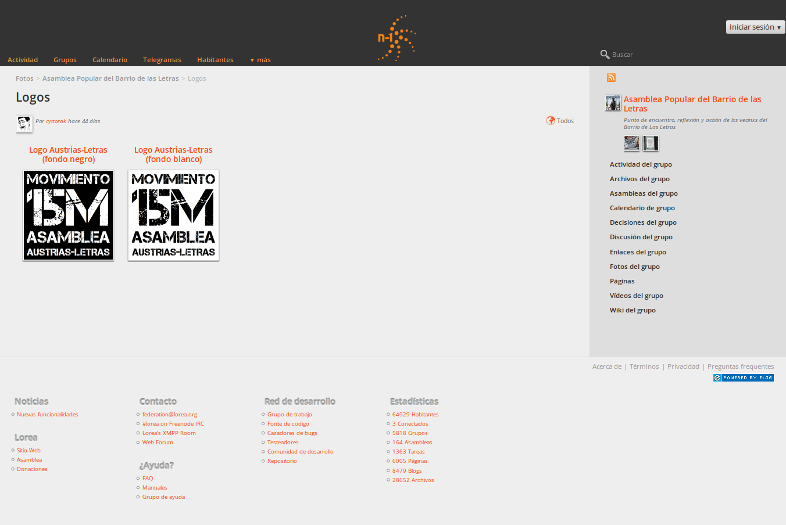Expand the más menu
786x525 pixels.
coord(260,60)
